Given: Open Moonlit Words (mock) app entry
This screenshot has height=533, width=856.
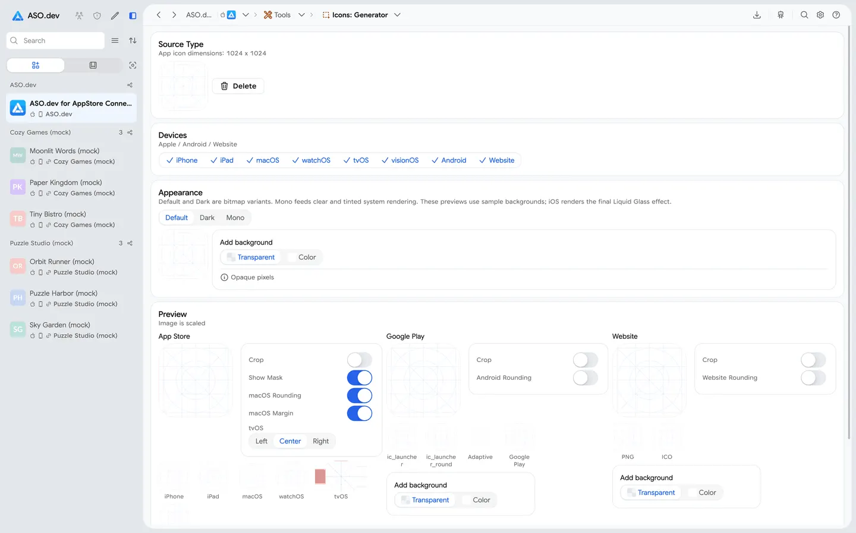Looking at the screenshot, I should pyautogui.click(x=71, y=156).
